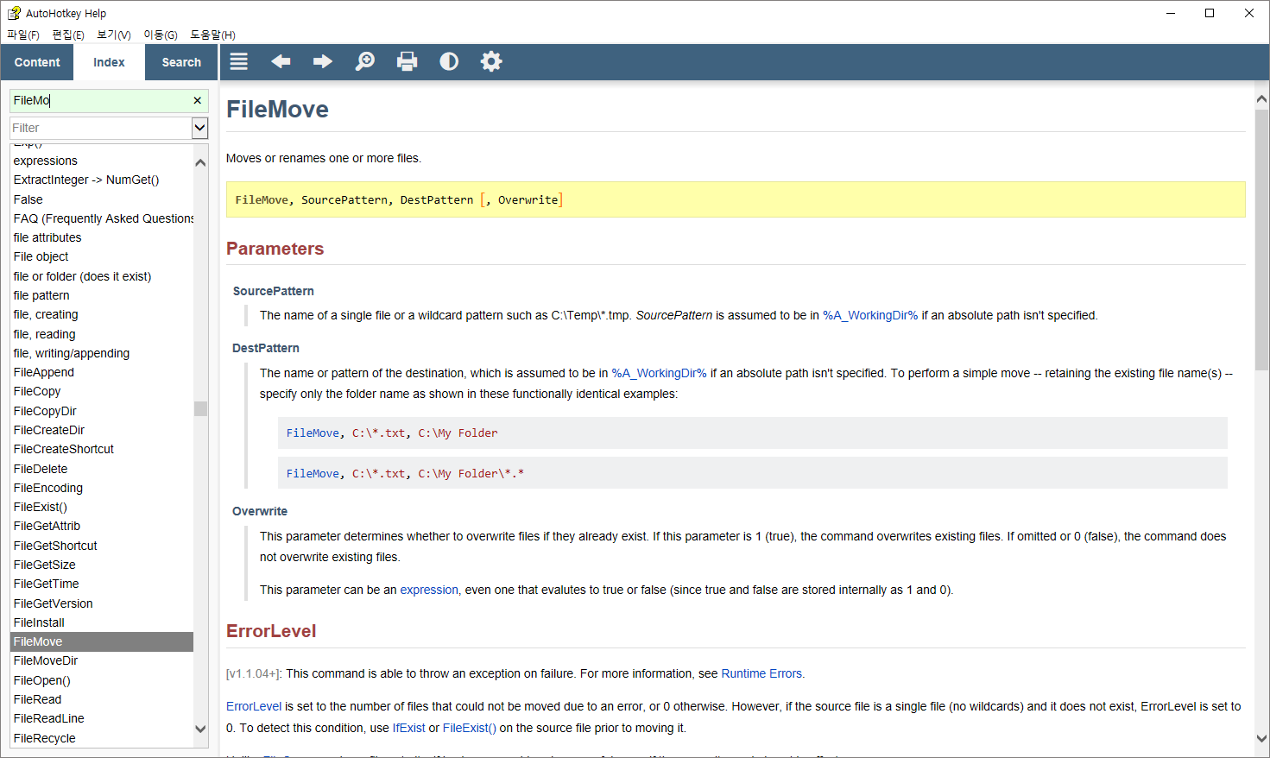Clear the index search with the X icon
The width and height of the screenshot is (1270, 758).
[x=197, y=100]
